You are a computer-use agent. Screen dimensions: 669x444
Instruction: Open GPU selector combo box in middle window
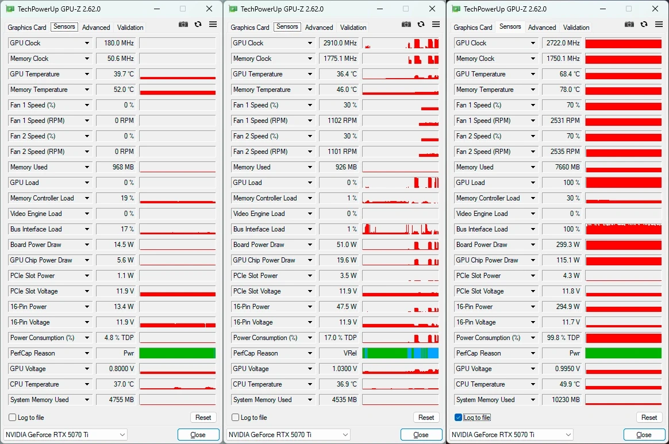tap(289, 435)
